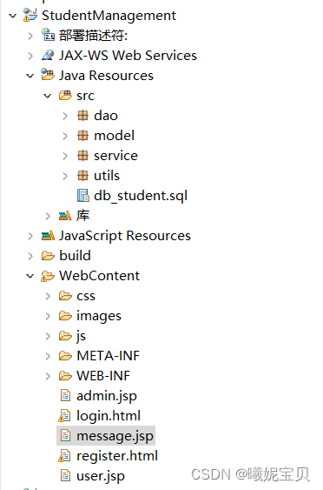This screenshot has height=490, width=323.
Task: Click the message.jsp file icon
Action: [65, 436]
